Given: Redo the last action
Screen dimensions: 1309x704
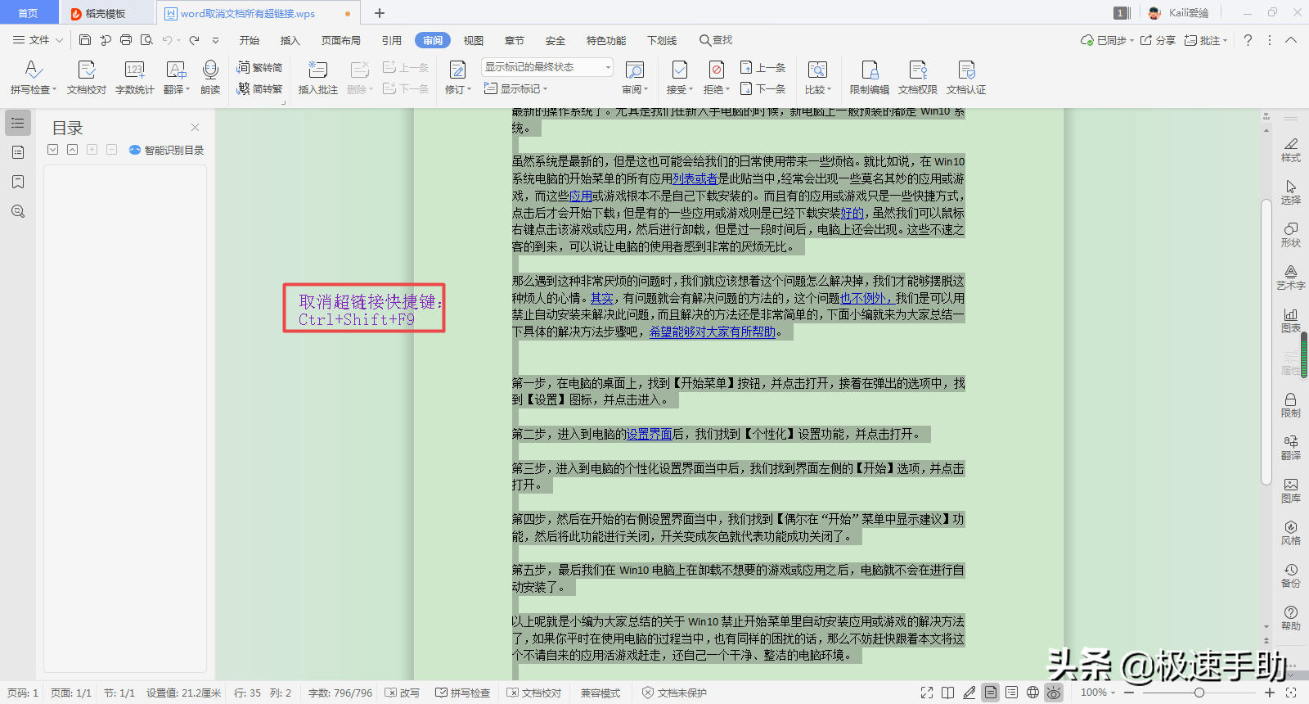Looking at the screenshot, I should tap(194, 40).
